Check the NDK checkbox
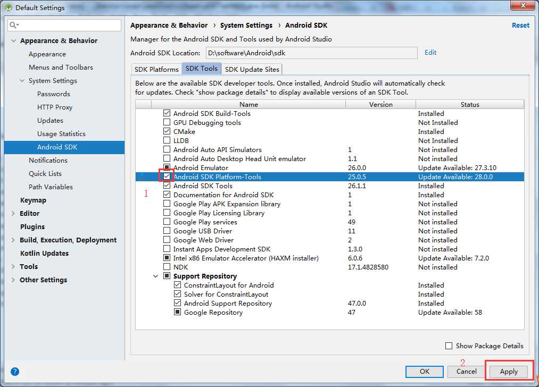 point(167,267)
